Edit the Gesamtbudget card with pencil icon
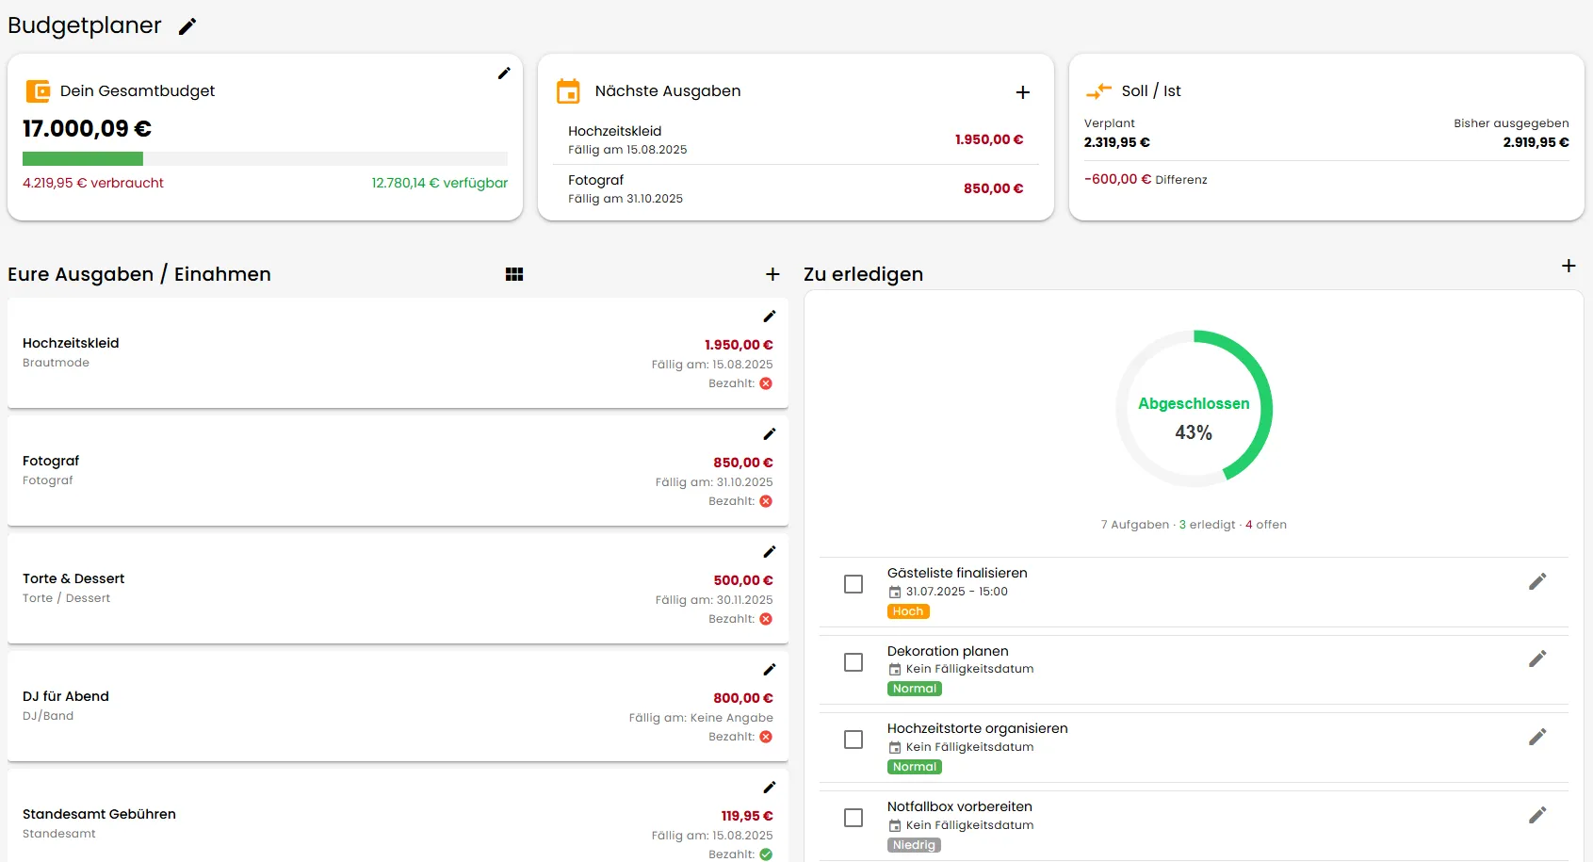The height and width of the screenshot is (862, 1593). [504, 73]
